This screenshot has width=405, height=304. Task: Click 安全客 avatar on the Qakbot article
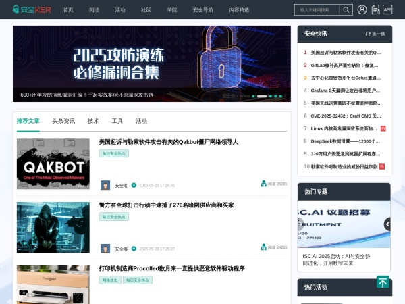[105, 185]
